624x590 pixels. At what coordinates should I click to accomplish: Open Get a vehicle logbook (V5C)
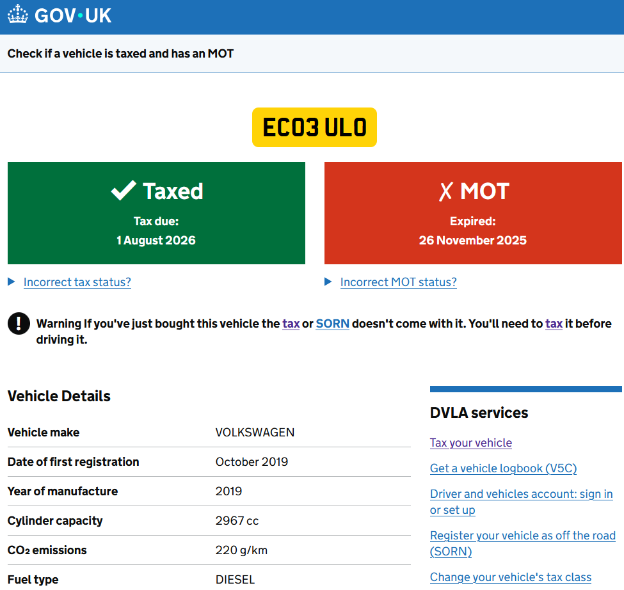tap(503, 468)
